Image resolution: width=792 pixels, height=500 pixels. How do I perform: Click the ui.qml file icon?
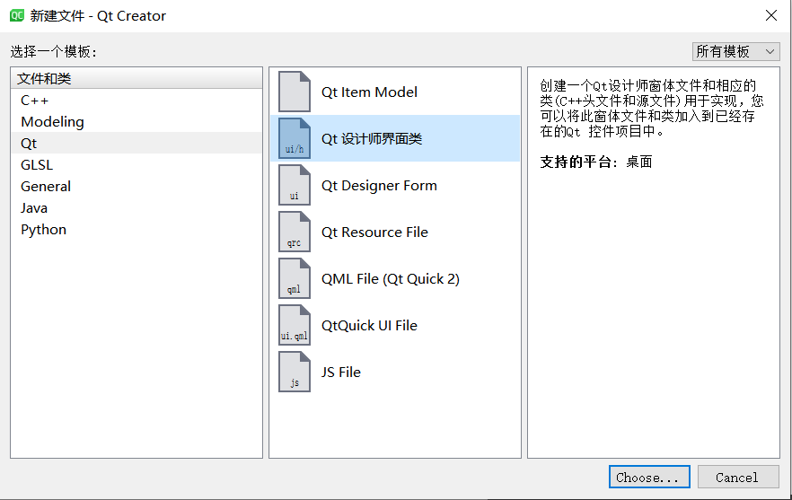click(295, 325)
